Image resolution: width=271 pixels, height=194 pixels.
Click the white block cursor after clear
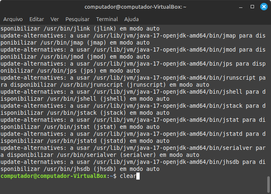pos(138,176)
